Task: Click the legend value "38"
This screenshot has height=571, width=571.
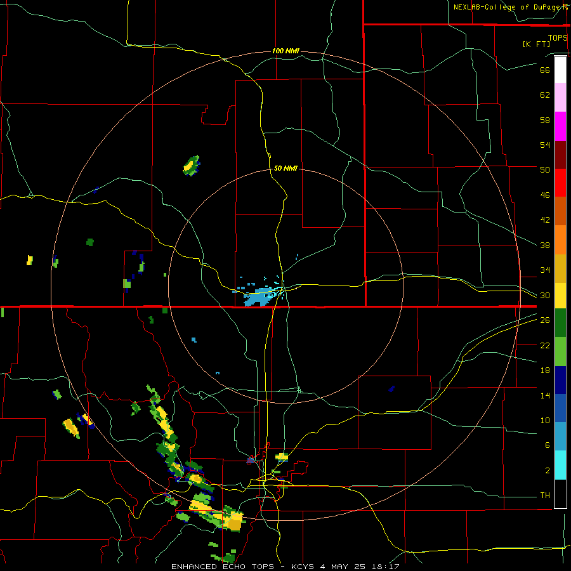Action: click(x=545, y=245)
